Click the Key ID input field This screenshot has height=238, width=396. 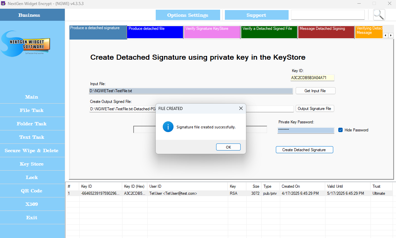coord(312,78)
